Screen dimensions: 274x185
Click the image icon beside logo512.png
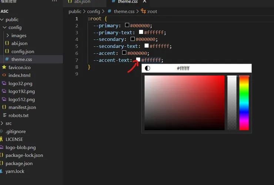pos(4,99)
